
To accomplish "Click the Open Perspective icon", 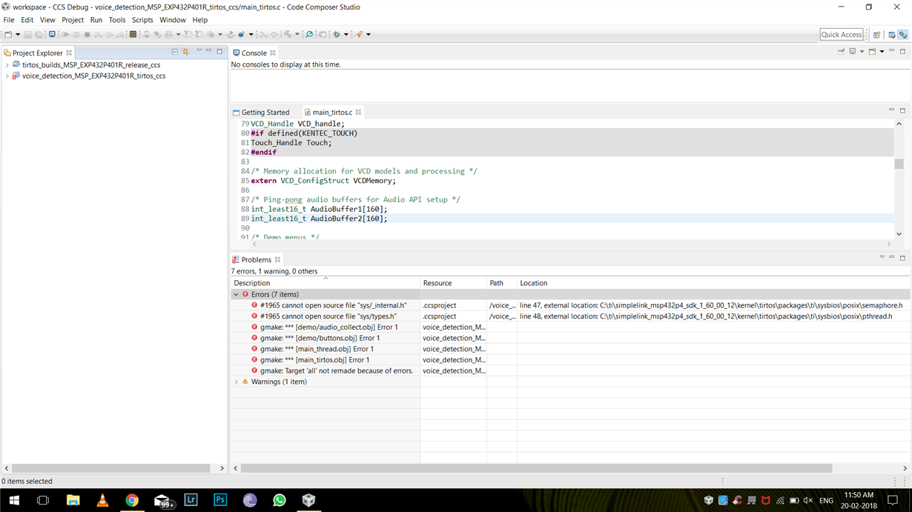I will click(x=876, y=35).
